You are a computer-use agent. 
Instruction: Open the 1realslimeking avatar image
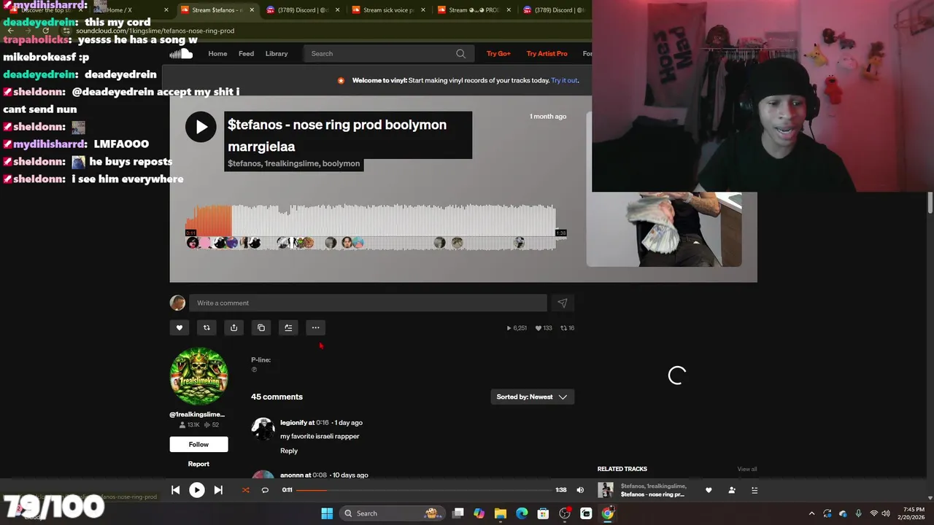198,376
